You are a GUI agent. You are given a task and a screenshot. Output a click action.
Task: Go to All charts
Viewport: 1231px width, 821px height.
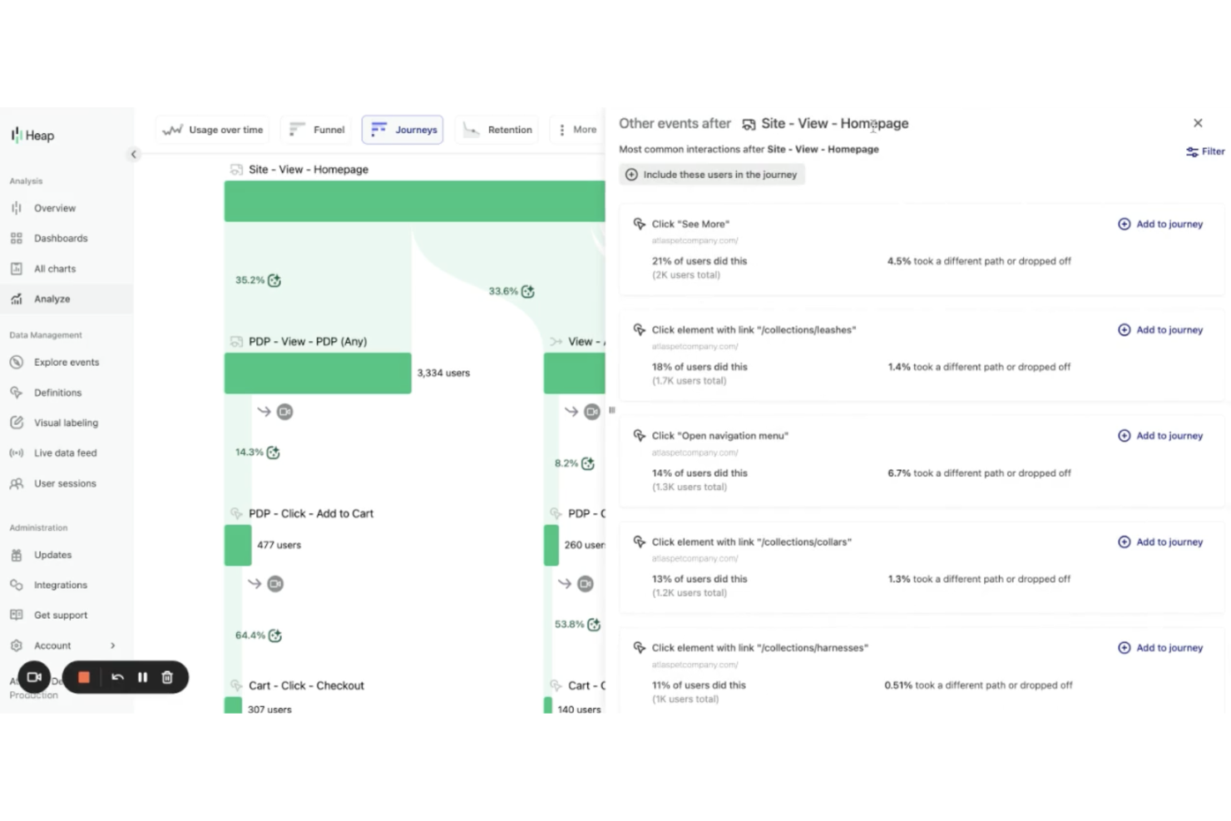(x=54, y=269)
